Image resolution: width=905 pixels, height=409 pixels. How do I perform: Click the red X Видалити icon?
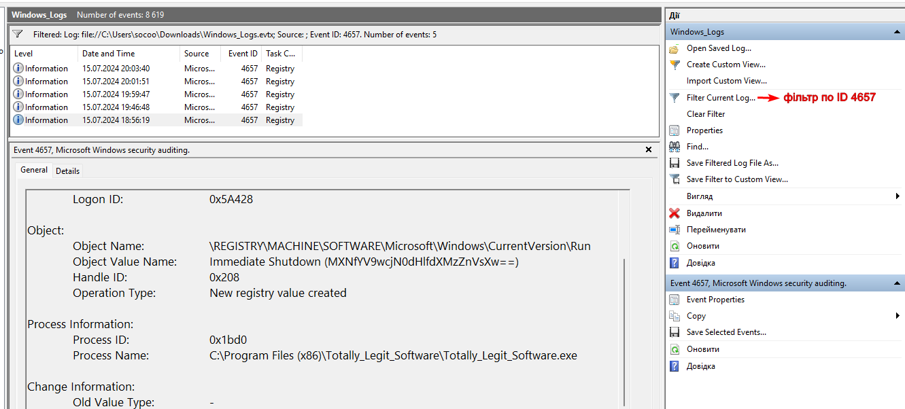click(674, 213)
